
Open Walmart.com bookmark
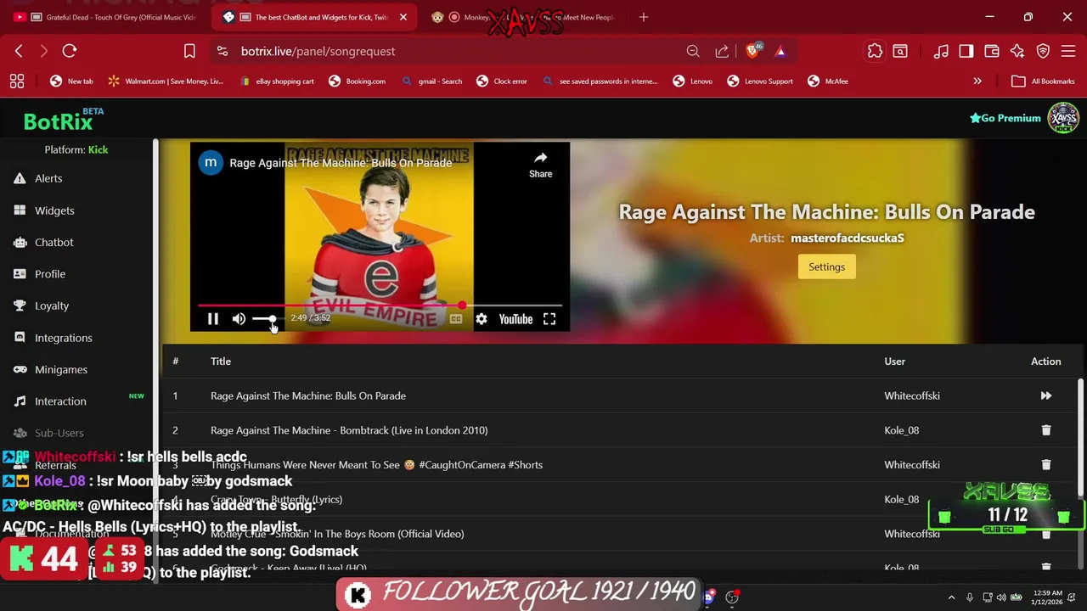click(x=166, y=81)
